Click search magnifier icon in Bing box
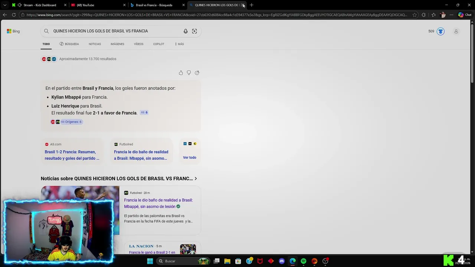Viewport: 475px width, 267px height. [46, 31]
